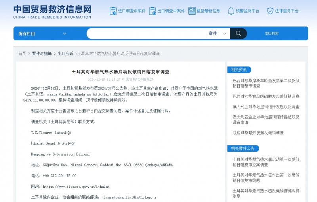Open article 巴西对涉华摩托车轮胎发起第二次反倾销日落复审调查
This screenshot has width=317, height=202.
coord(266,83)
